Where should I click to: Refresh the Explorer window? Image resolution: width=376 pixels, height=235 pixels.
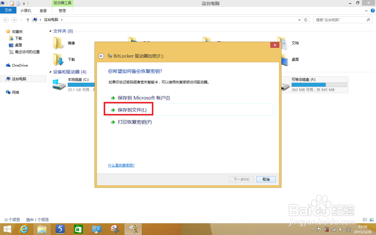pyautogui.click(x=306, y=20)
